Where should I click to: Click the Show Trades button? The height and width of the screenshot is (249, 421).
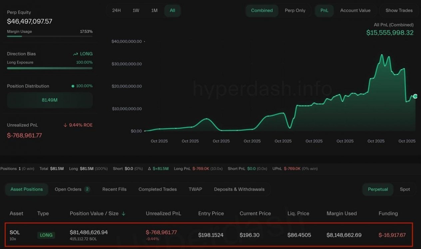pos(399,10)
